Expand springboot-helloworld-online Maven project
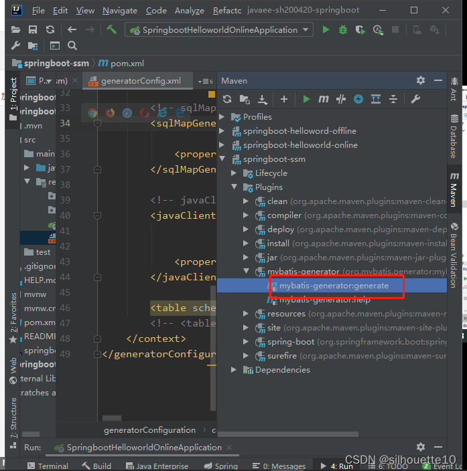Screen dimensions: 467x471 coord(222,145)
